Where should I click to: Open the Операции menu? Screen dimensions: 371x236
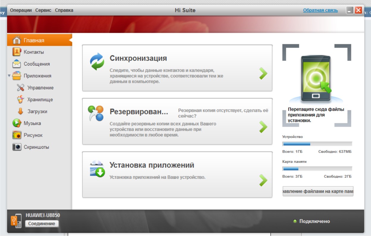point(21,10)
